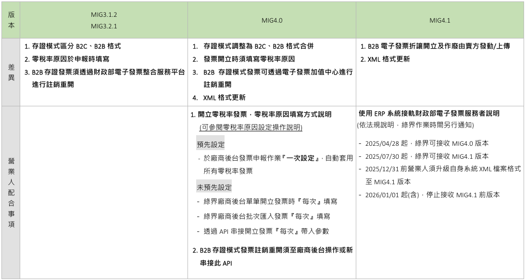This screenshot has width=526, height=280.
Task: Click the highlighted 預先設定 label
Action: (x=211, y=144)
